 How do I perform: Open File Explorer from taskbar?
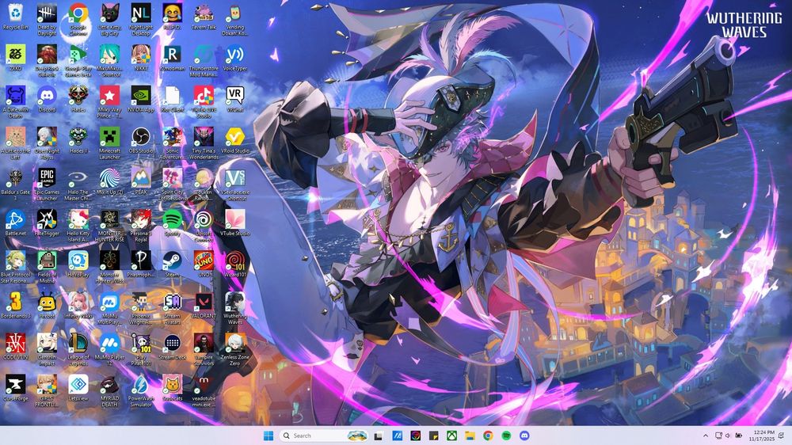pyautogui.click(x=470, y=435)
